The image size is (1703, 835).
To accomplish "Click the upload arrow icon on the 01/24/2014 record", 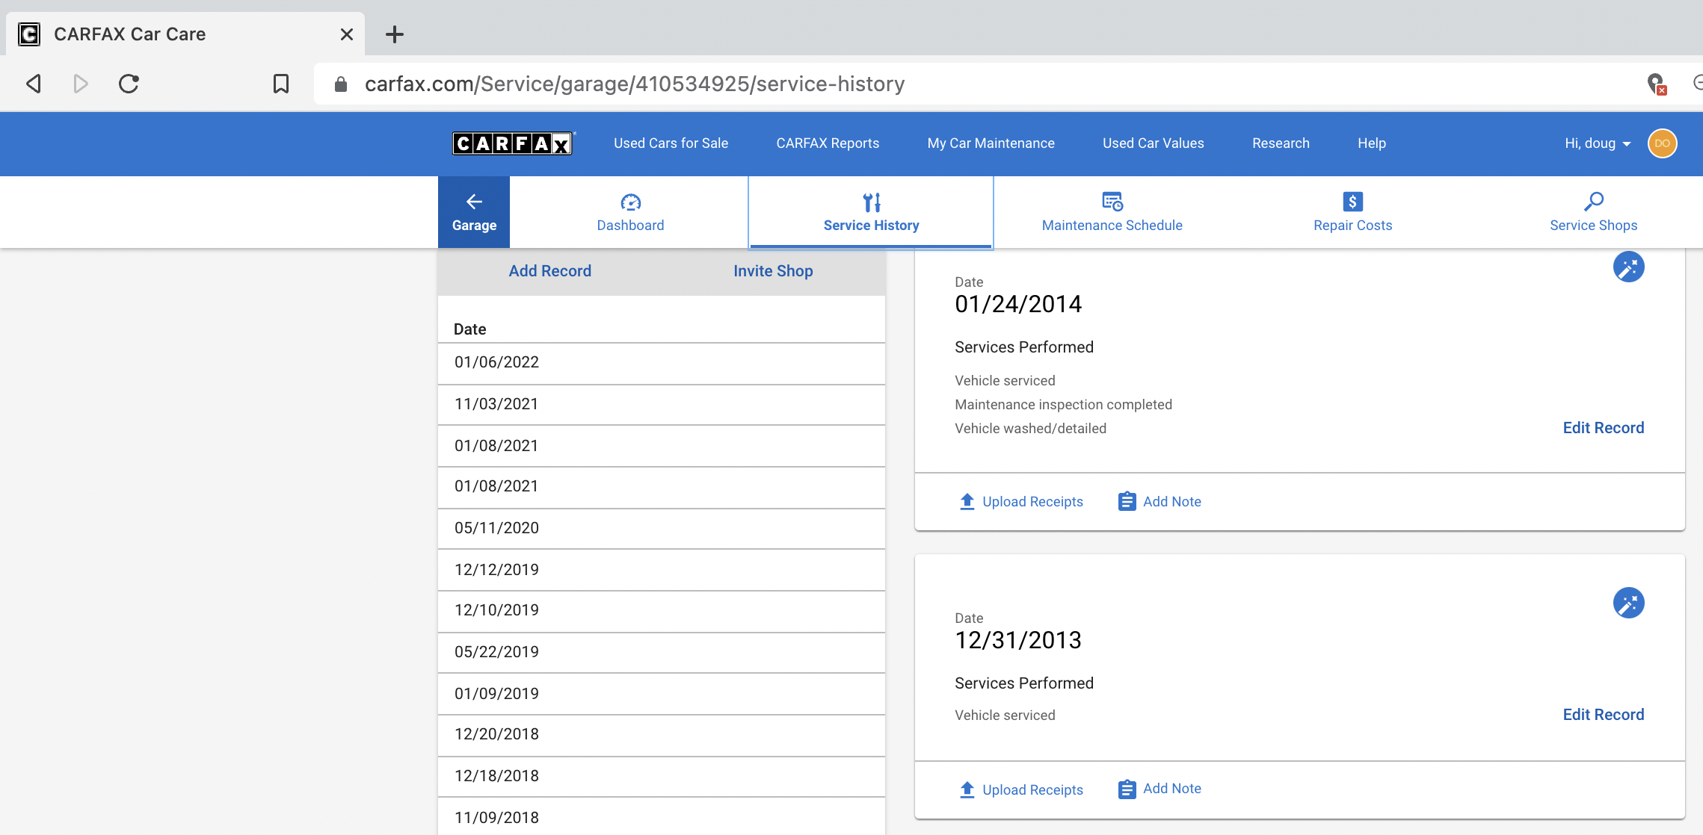I will tap(967, 501).
